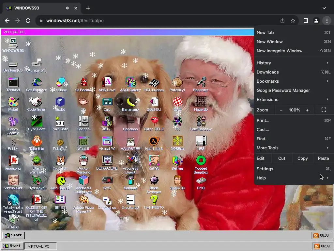Open the tab search dropdown arrow
The image size is (334, 251).
324,8
